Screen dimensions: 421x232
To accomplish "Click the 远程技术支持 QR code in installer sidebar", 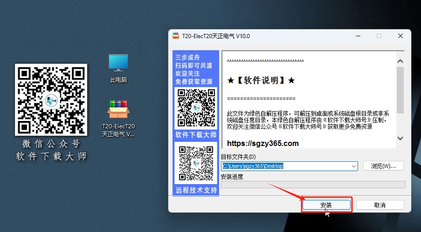I will 196,163.
